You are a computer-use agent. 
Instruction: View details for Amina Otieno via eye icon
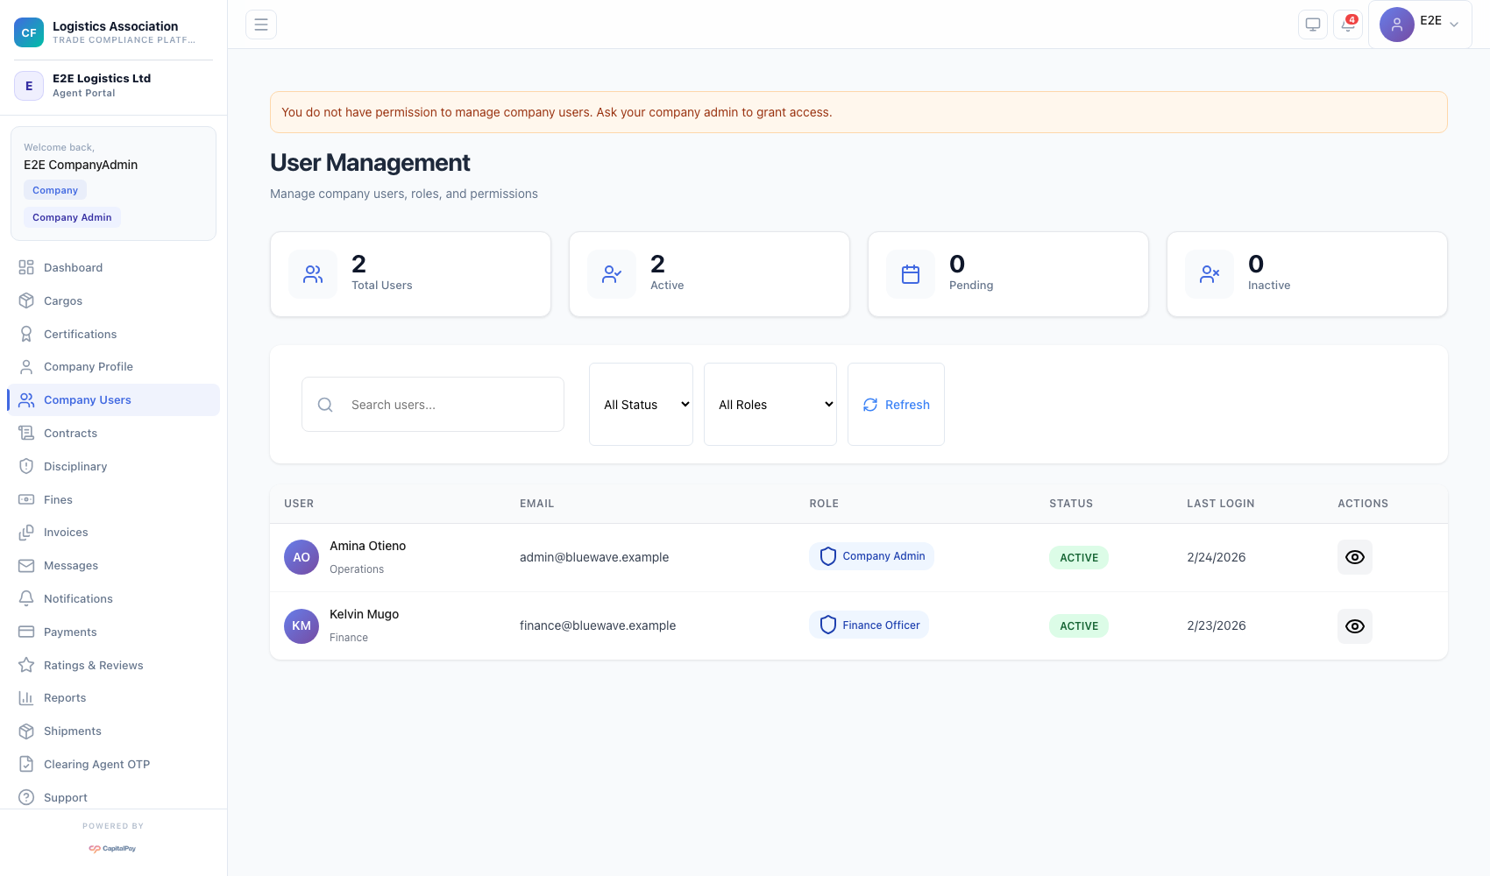[x=1354, y=557]
